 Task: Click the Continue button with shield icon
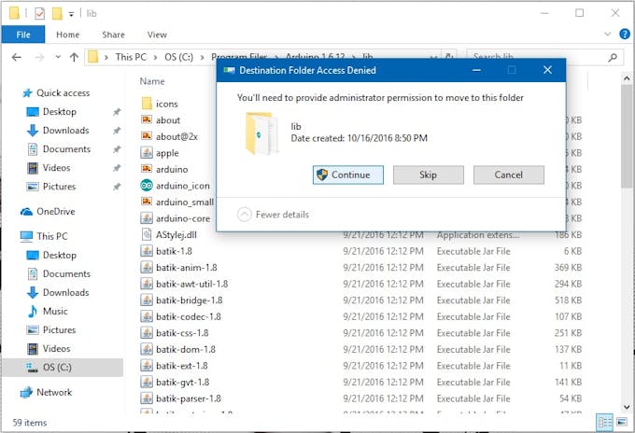point(348,175)
